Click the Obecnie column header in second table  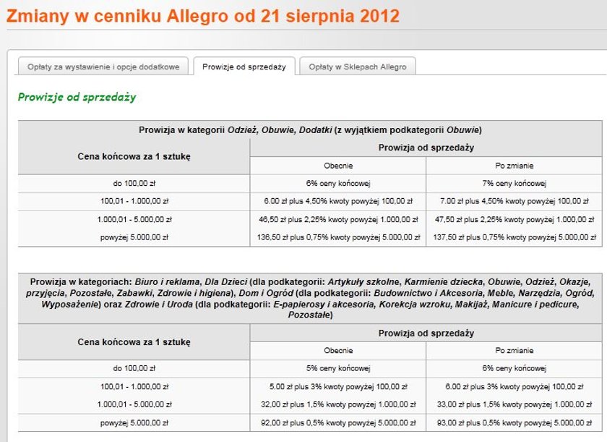click(338, 351)
